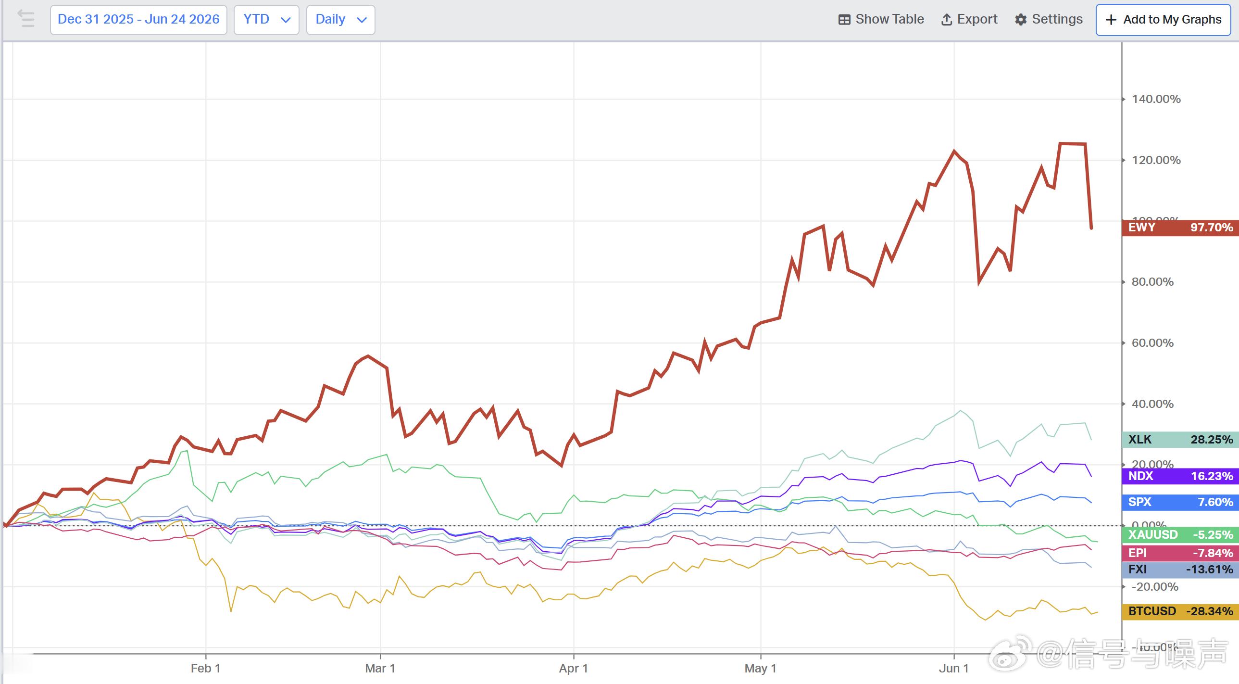This screenshot has height=684, width=1239.
Task: Click the -20.00% y-axis label
Action: [x=1155, y=587]
